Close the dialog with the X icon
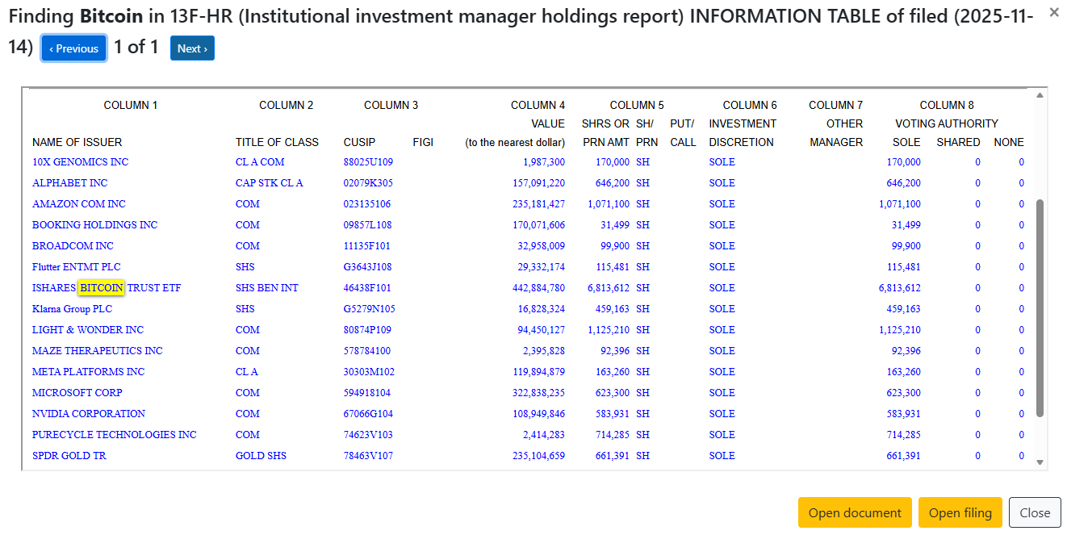 (x=1053, y=12)
